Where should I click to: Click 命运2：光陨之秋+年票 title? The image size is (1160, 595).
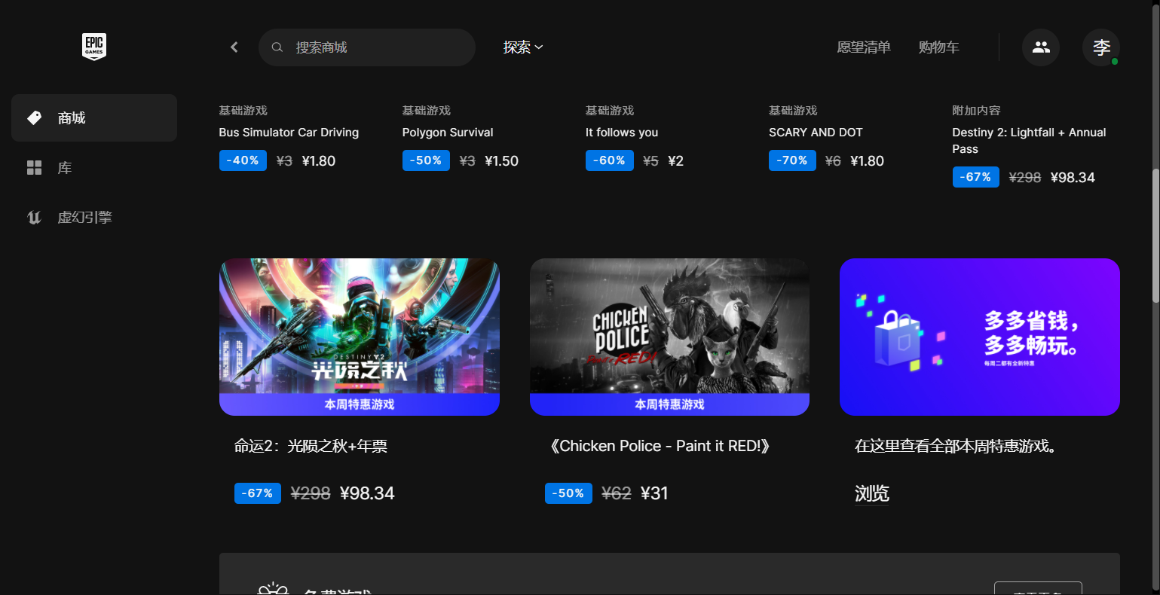click(x=311, y=447)
